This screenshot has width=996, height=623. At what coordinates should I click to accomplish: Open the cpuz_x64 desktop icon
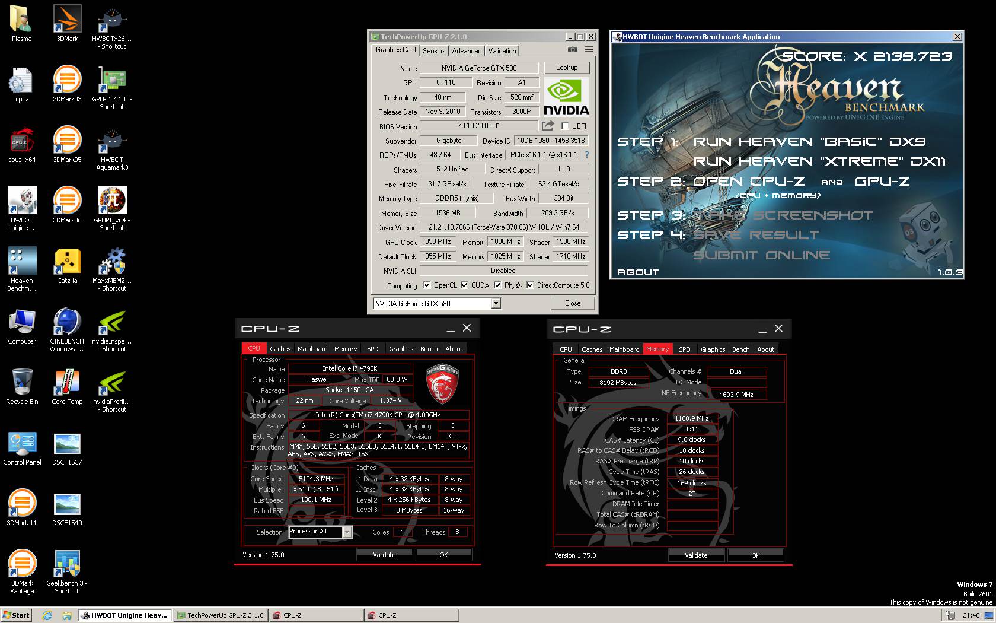[x=21, y=145]
